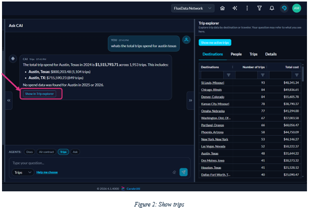
Task: Switch to the People tab
Action: coord(236,54)
